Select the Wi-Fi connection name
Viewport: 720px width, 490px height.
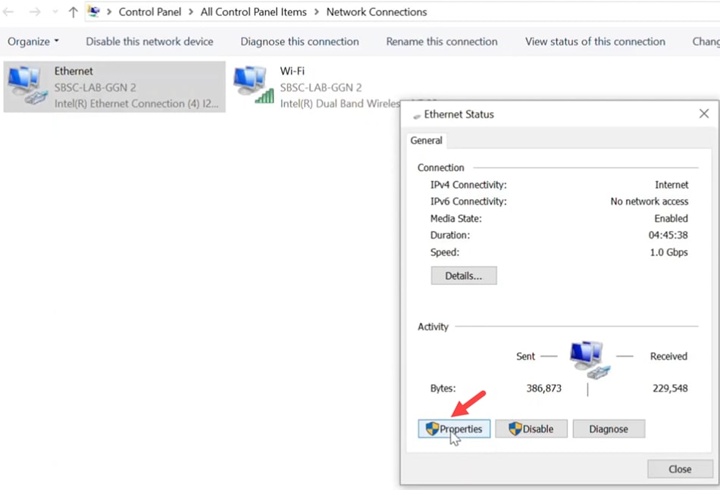click(292, 71)
